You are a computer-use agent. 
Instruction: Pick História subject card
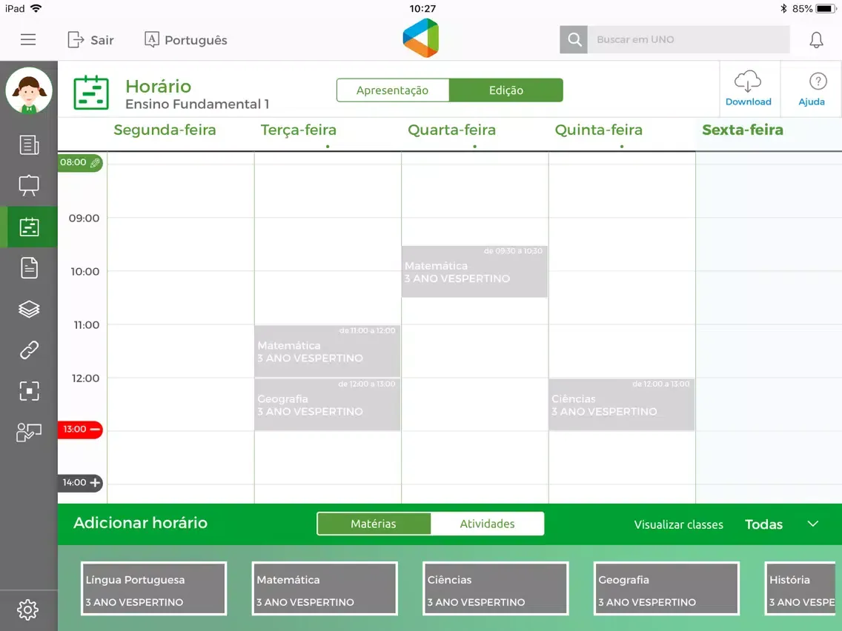[800, 588]
